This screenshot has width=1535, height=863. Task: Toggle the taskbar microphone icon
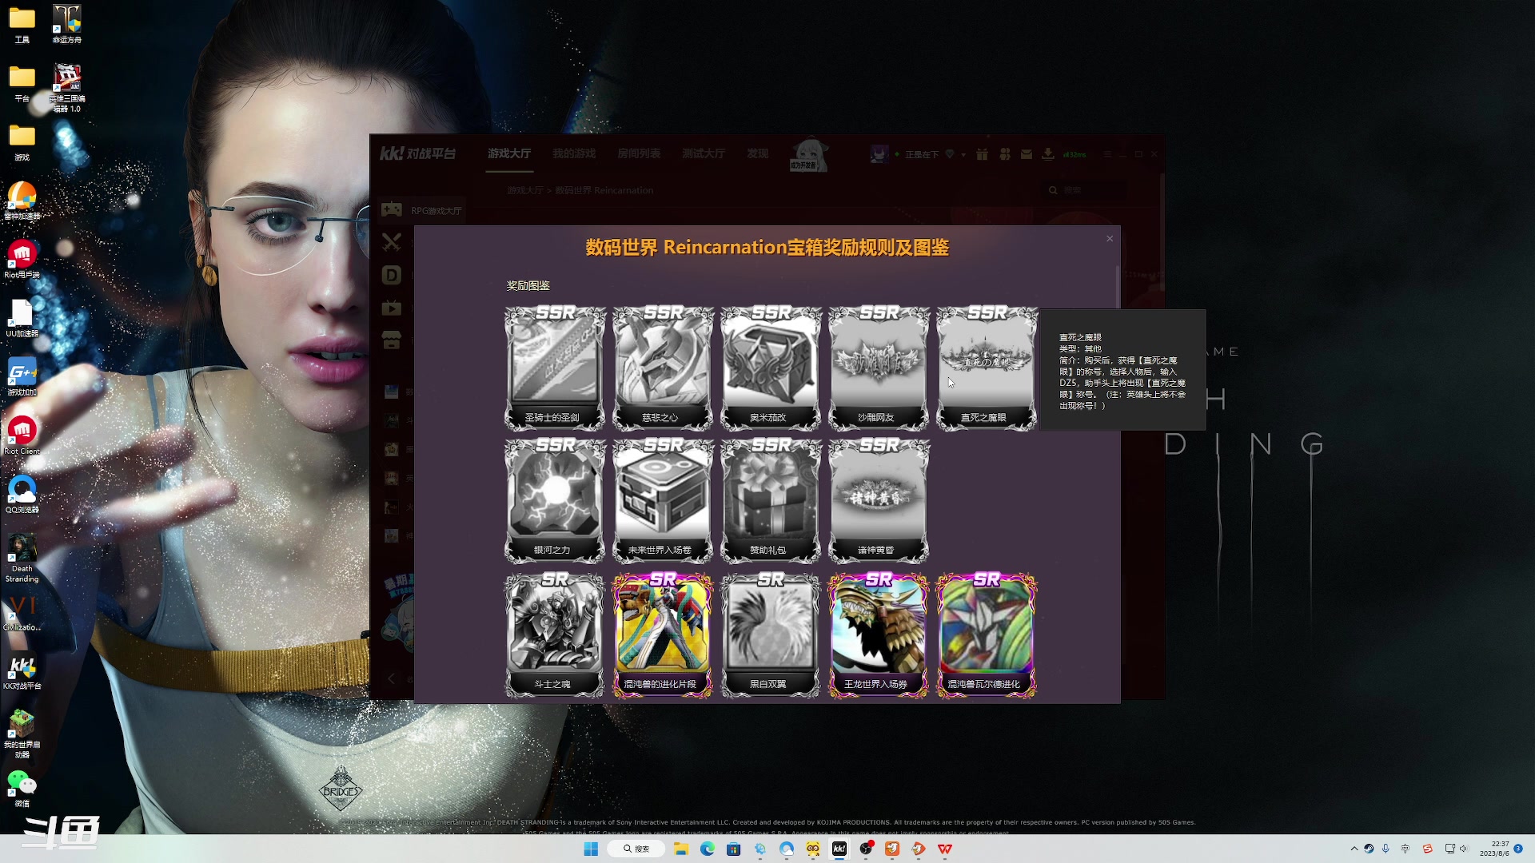[x=1385, y=849]
